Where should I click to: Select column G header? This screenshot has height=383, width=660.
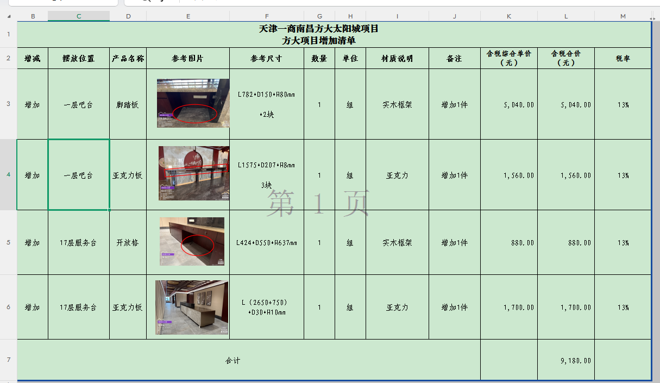[x=319, y=16]
